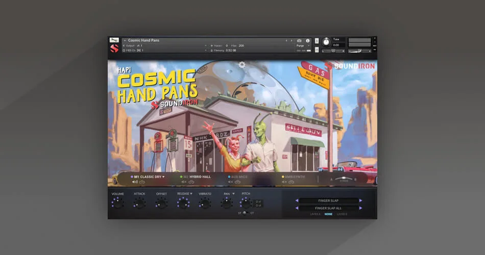Click the Attack knob
Viewport: 485px width, 255px height.
(139, 203)
